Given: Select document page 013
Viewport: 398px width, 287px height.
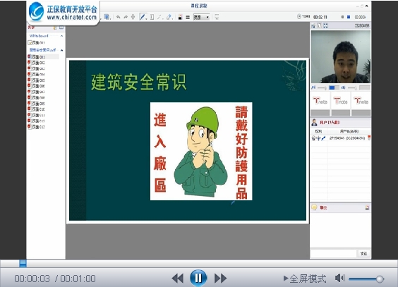Looking at the screenshot, I should tap(36, 127).
